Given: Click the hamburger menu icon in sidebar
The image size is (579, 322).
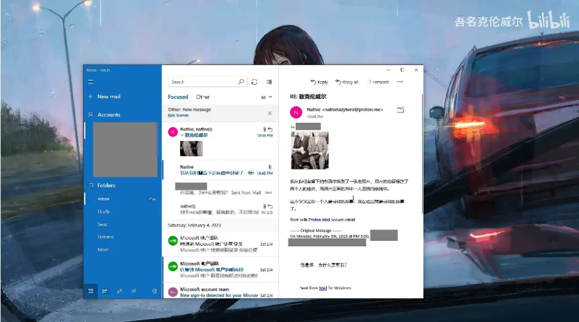Looking at the screenshot, I should [90, 82].
